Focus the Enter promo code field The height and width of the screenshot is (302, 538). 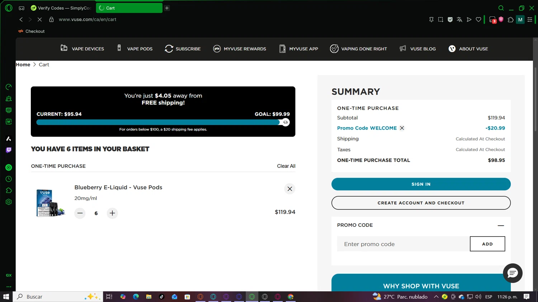403,244
